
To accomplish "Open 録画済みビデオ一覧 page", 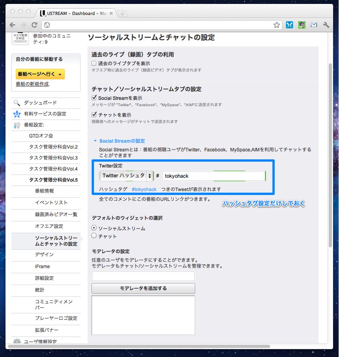I will tap(56, 214).
